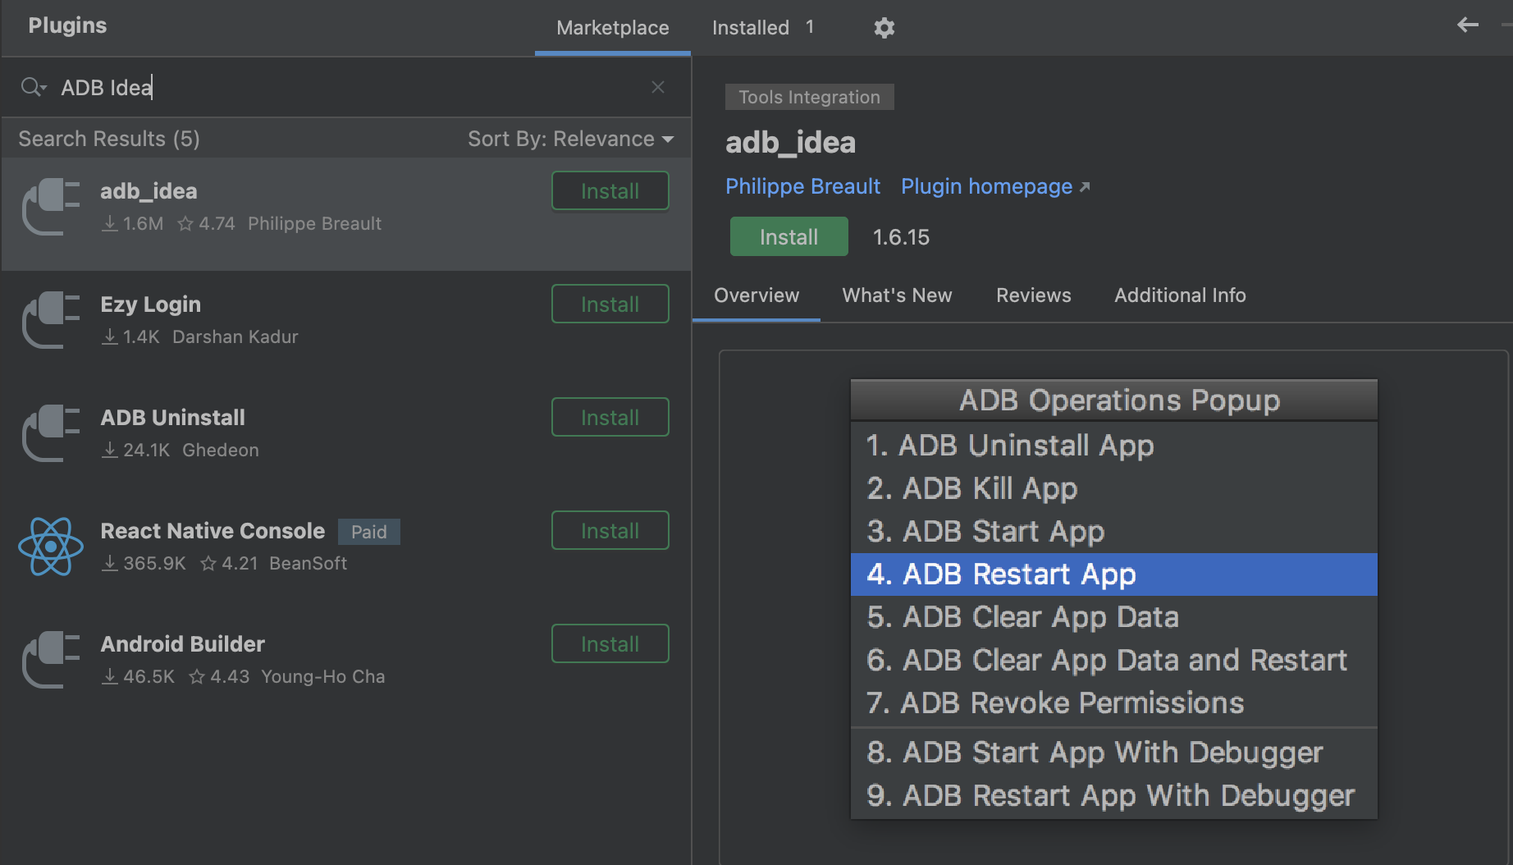Click the 1.6.15 version label
Viewport: 1513px width, 865px height.
(x=901, y=237)
